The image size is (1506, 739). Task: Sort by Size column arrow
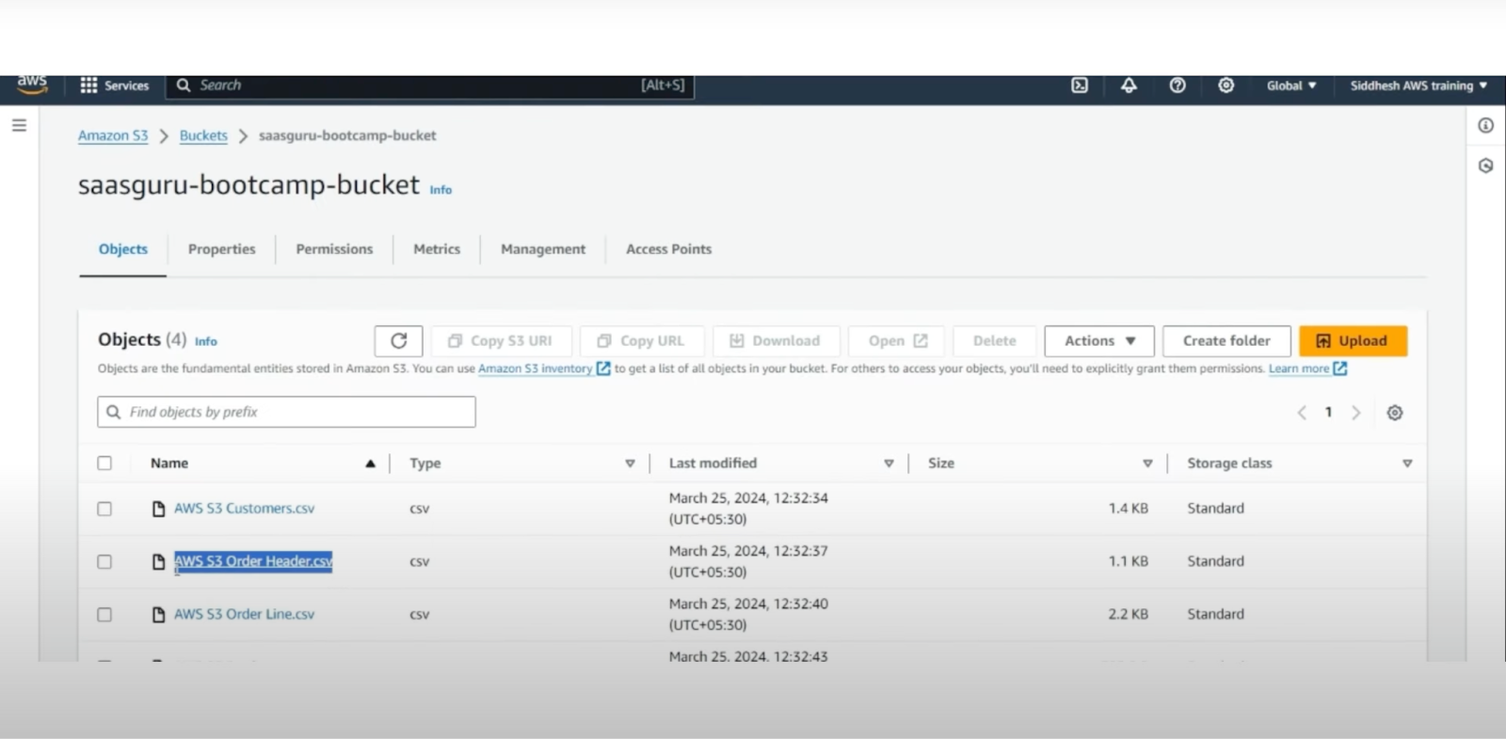click(x=1147, y=464)
